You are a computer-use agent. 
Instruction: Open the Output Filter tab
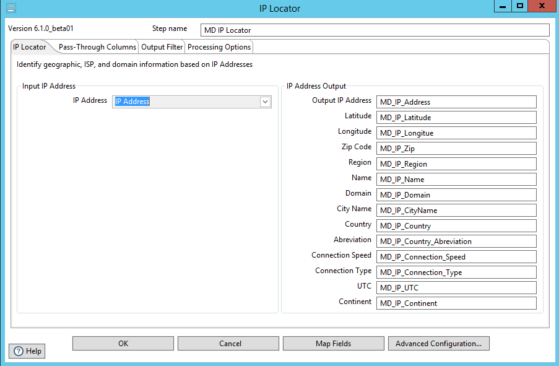162,47
